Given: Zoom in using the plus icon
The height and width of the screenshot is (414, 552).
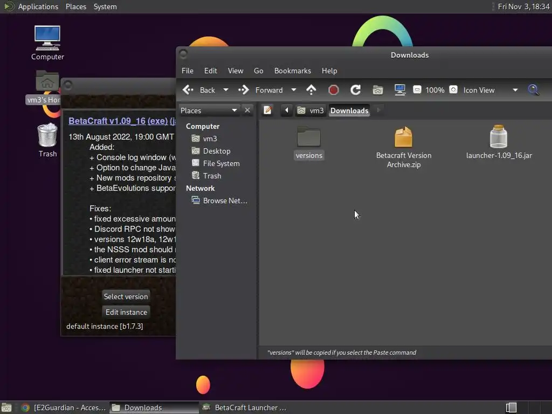Looking at the screenshot, I should [453, 90].
